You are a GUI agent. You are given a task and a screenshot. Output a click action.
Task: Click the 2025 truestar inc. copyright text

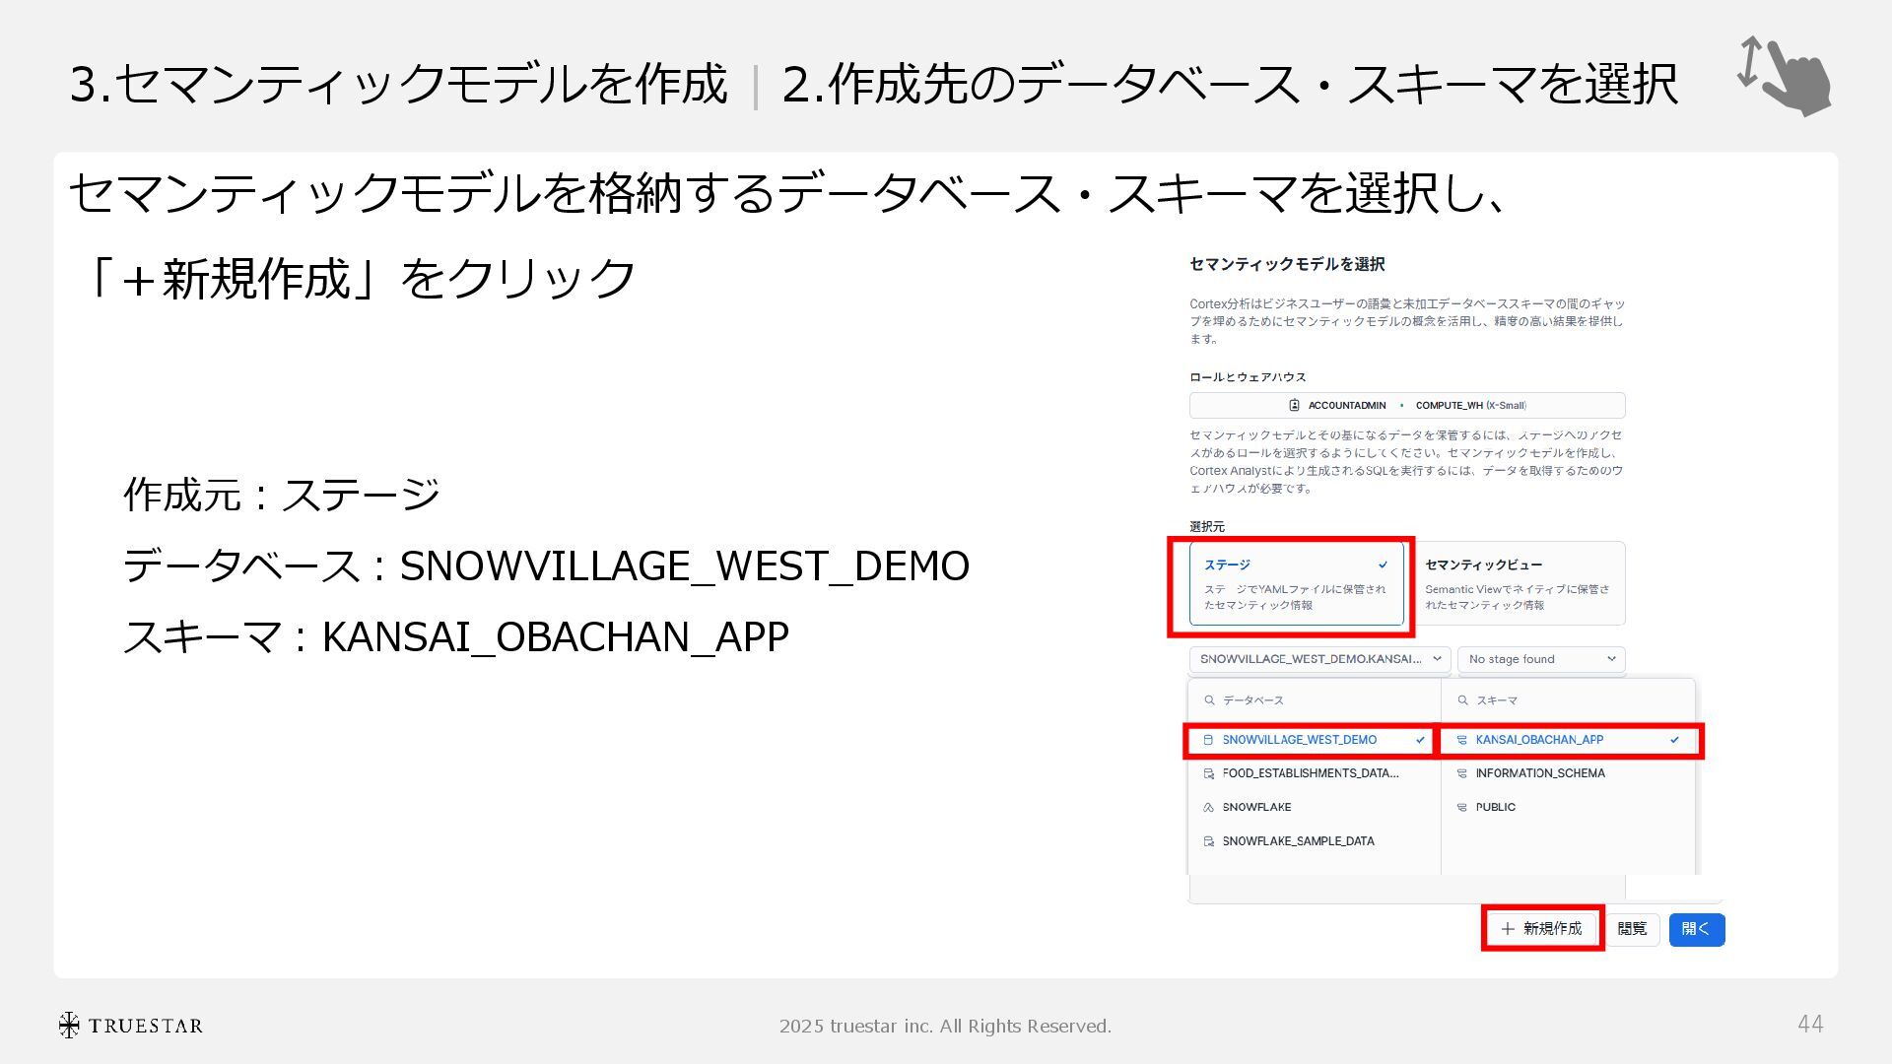(x=945, y=1027)
